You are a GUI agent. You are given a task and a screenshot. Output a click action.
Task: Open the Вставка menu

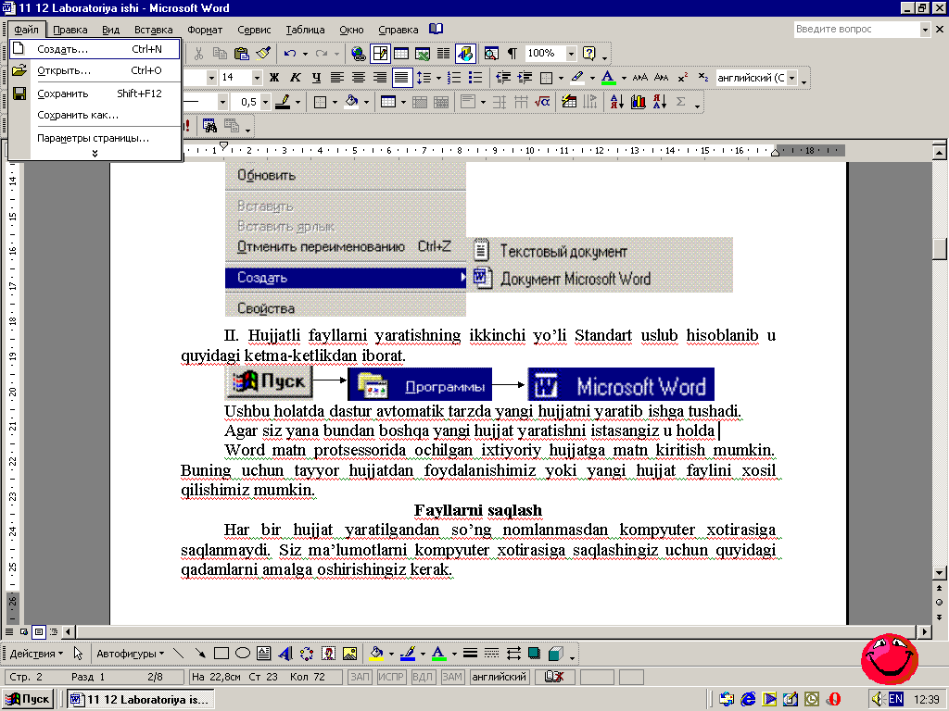(153, 30)
